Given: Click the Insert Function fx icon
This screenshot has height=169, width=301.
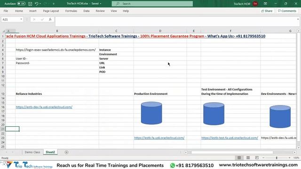Looking at the screenshot, I should 50,19.
